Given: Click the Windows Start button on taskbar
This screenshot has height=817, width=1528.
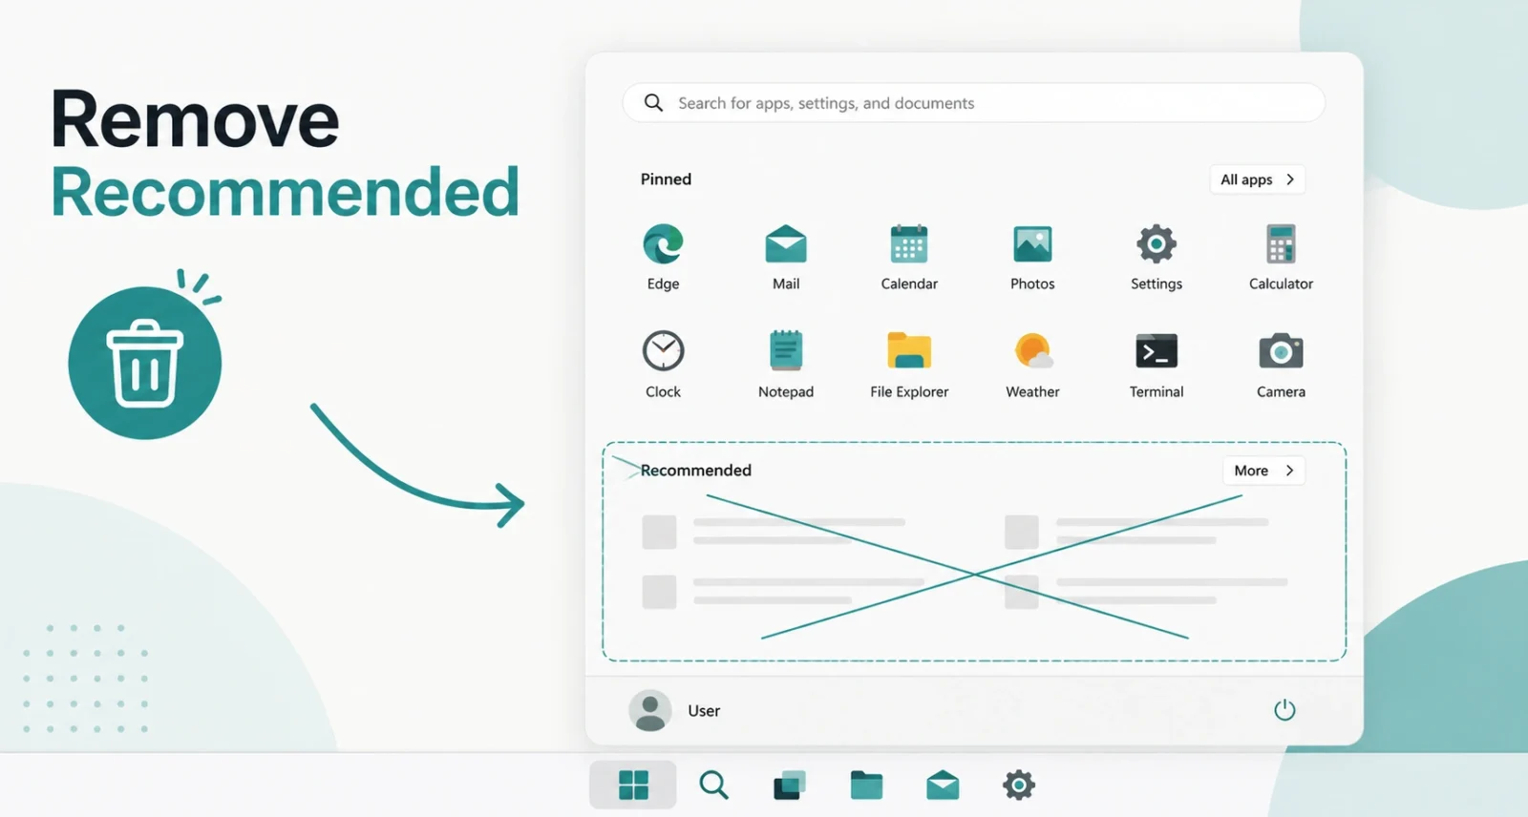Looking at the screenshot, I should 633,786.
